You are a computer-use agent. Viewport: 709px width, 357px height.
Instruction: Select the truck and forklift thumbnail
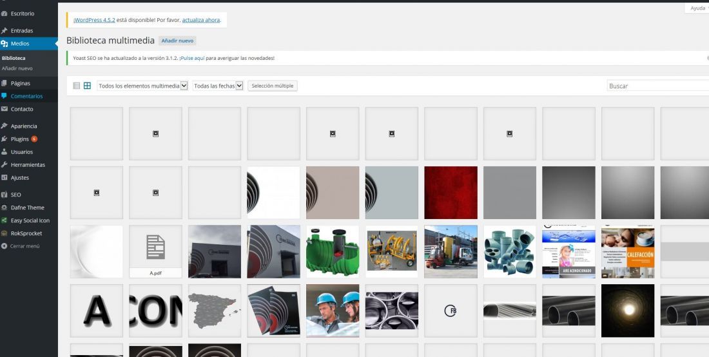(451, 252)
